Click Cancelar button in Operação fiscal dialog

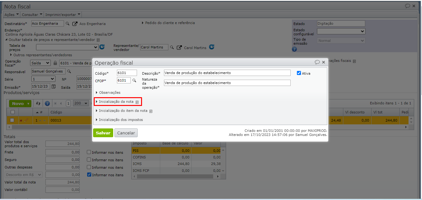tap(126, 133)
